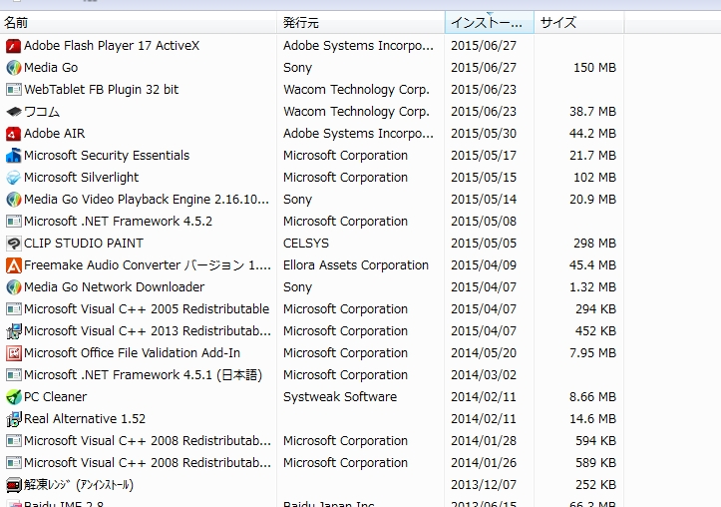Sort by インストール date column header
721x507 pixels.
[x=487, y=22]
